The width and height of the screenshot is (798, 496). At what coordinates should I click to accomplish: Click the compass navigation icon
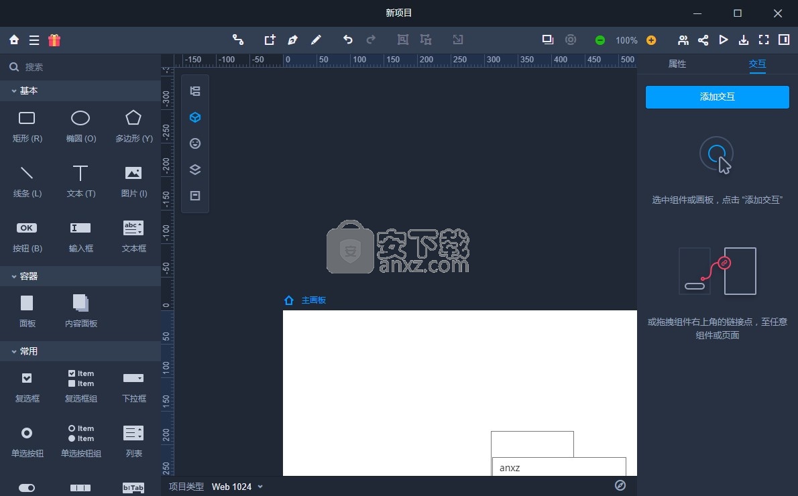coord(620,485)
